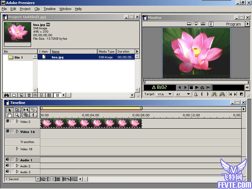The height and width of the screenshot is (189, 252).
Task: Mute the Audio 1 track speaker
Action: 8,160
